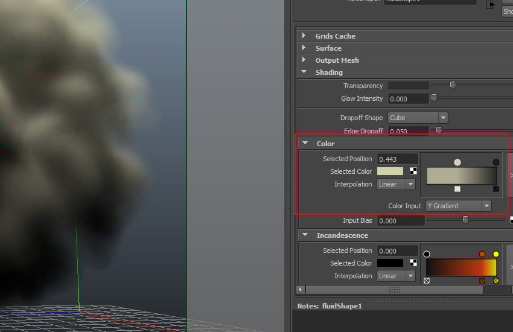The height and width of the screenshot is (332, 513).
Task: Open the Color Input dropdown
Action: (x=458, y=206)
